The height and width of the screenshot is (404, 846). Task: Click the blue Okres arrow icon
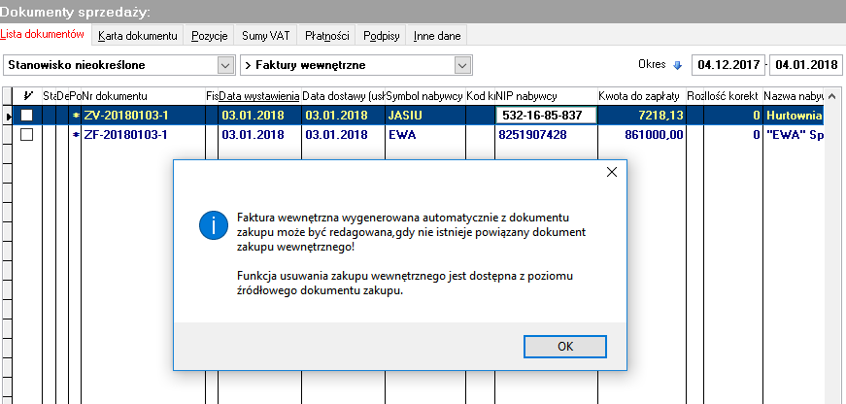[678, 65]
